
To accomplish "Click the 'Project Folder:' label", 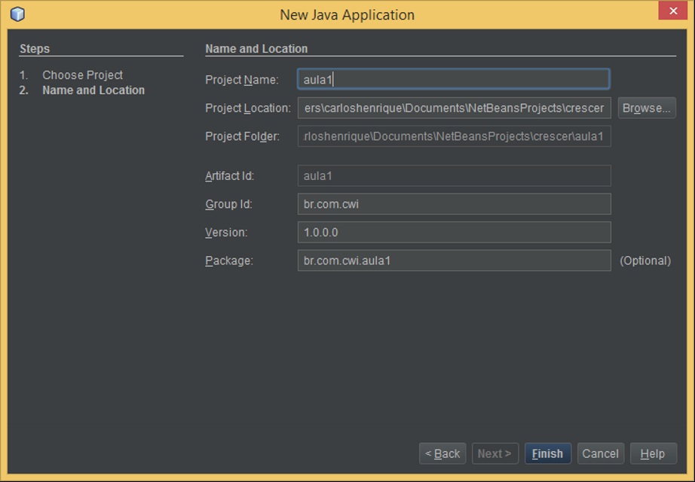I will pos(243,136).
